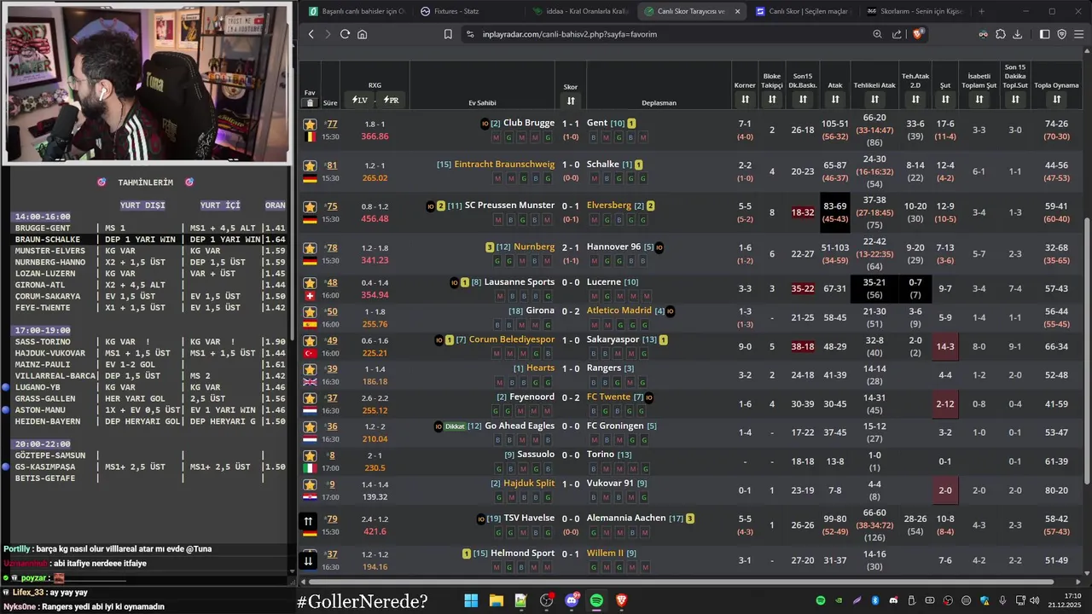1092x614 pixels.
Task: Sort by Teh.Atak 2.D column
Action: [915, 100]
